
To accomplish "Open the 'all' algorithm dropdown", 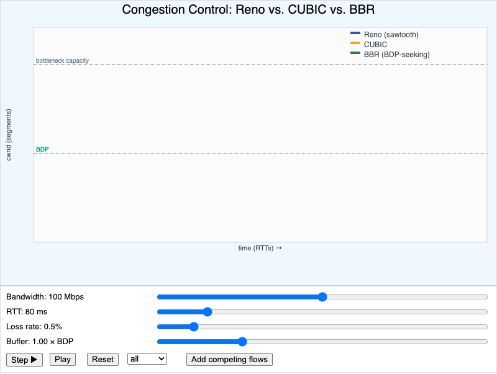I will click(x=147, y=359).
